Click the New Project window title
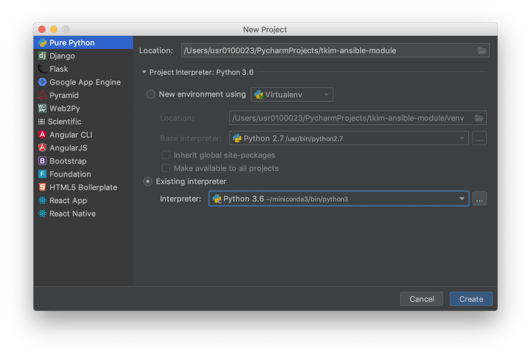The image size is (531, 355). [x=265, y=30]
